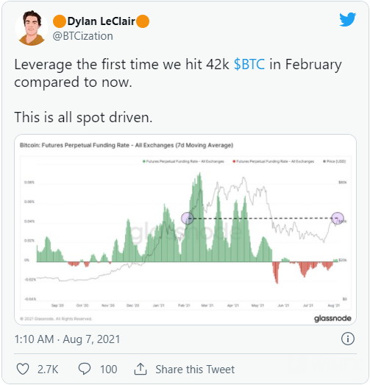The height and width of the screenshot is (385, 370).
Task: Click the right purple circle marker on chart
Action: tap(338, 219)
